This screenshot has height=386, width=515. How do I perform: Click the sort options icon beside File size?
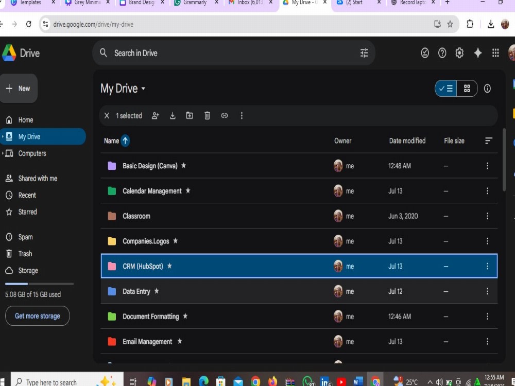coord(488,141)
